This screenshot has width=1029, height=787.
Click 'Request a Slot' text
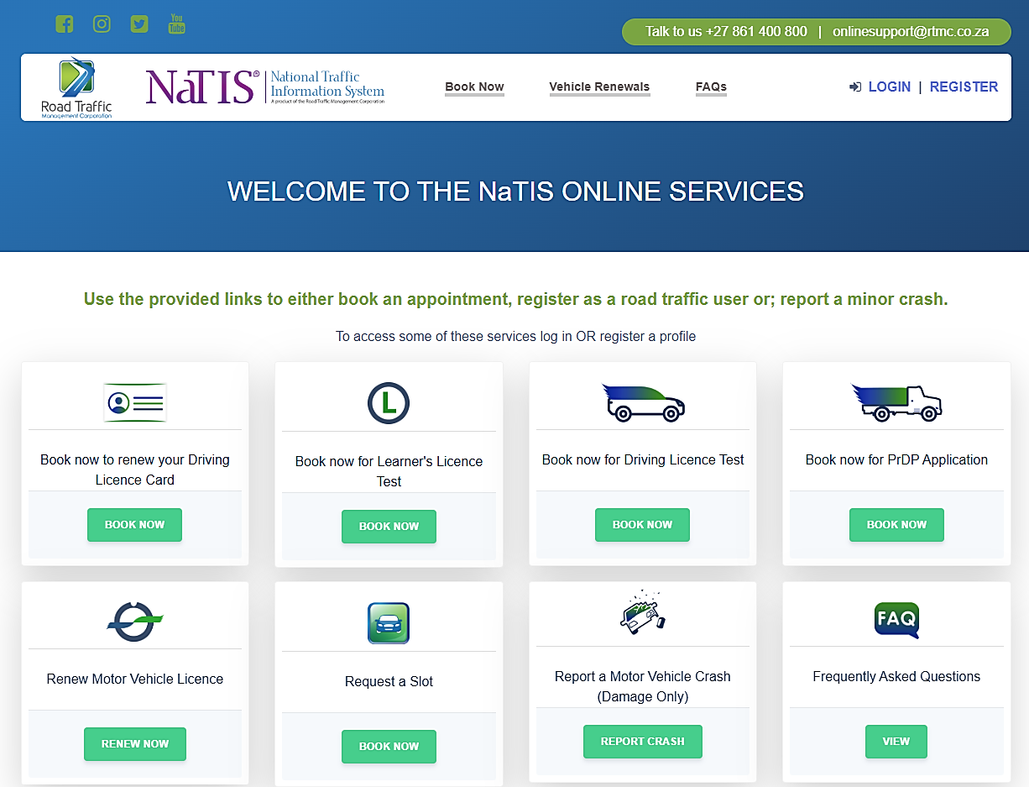point(389,682)
